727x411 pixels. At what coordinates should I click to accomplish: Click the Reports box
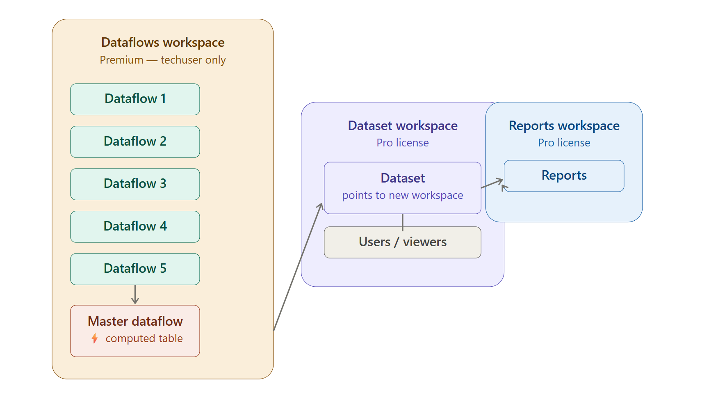click(564, 176)
